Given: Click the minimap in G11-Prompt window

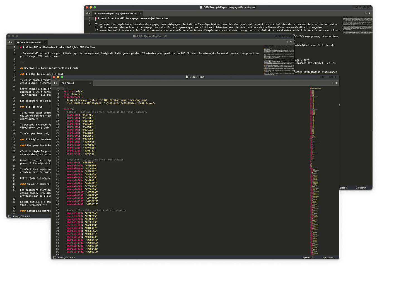Looking at the screenshot, I should pos(357,25).
